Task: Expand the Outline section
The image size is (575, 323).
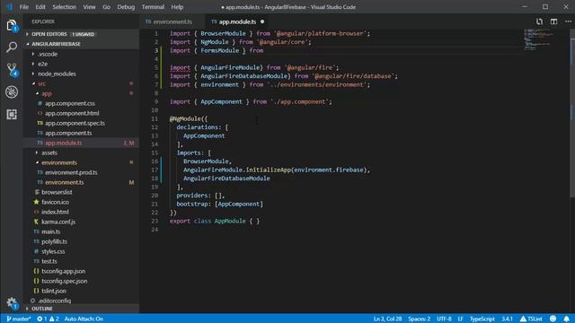Action: [x=82, y=309]
